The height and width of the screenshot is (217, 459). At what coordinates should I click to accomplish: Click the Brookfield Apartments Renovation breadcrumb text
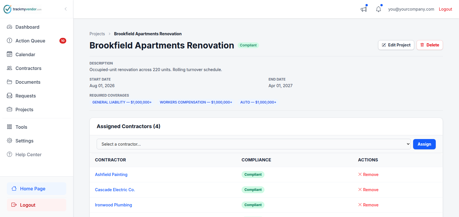pos(148,34)
